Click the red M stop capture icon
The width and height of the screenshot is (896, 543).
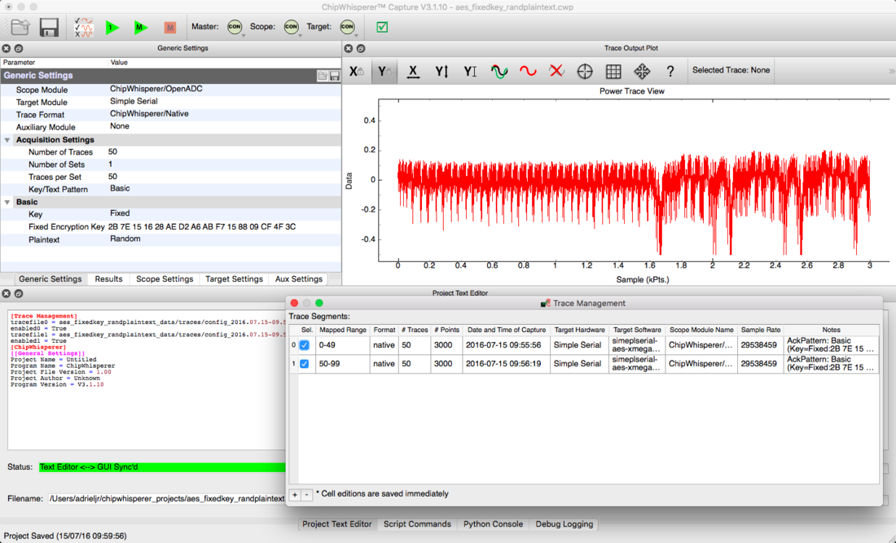point(169,28)
